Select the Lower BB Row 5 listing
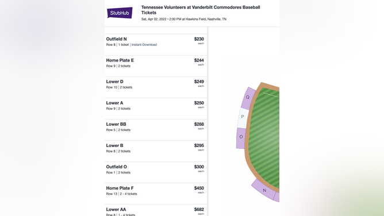The height and width of the screenshot is (216, 384). (x=156, y=130)
